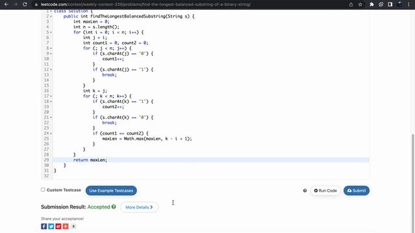Click the page vertical scrollbar thumb
Viewport: 415px width, 233px height.
[413, 183]
